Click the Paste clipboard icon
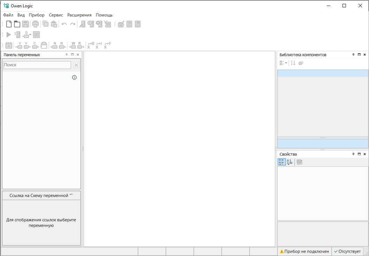This screenshot has width=369, height=256. click(x=54, y=24)
